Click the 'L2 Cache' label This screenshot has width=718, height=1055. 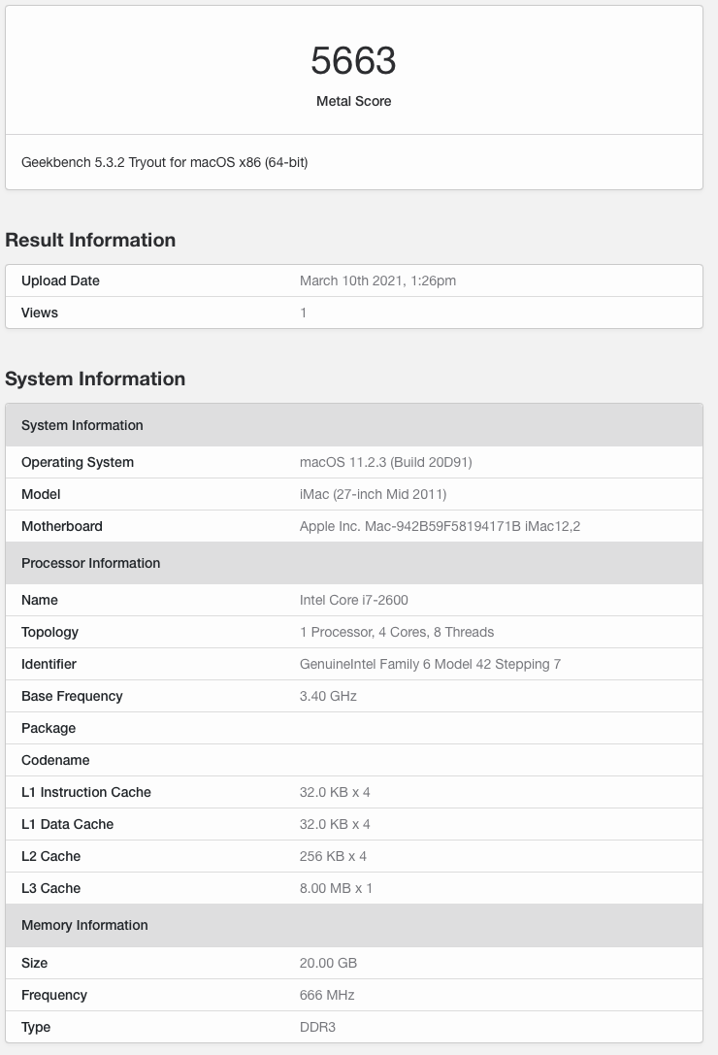[x=51, y=856]
